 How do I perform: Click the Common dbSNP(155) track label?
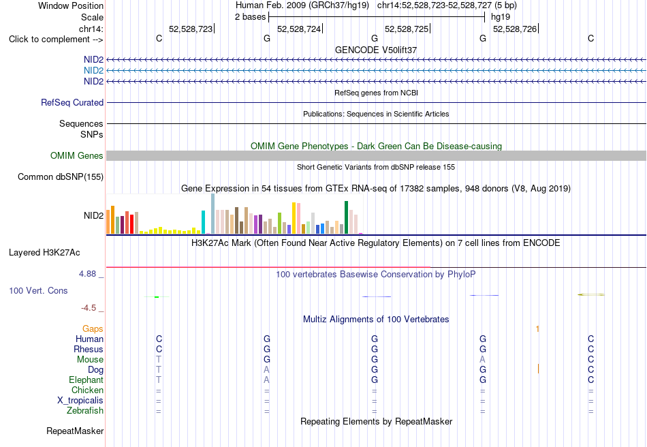tap(61, 176)
